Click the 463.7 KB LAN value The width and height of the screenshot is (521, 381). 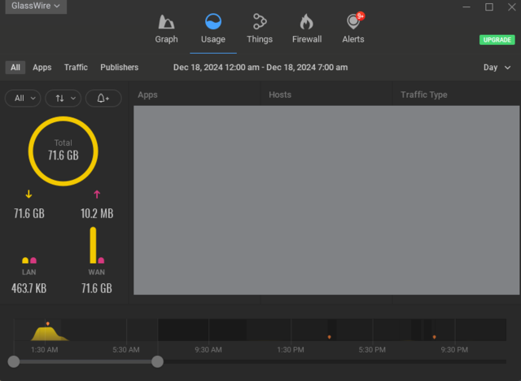click(29, 288)
